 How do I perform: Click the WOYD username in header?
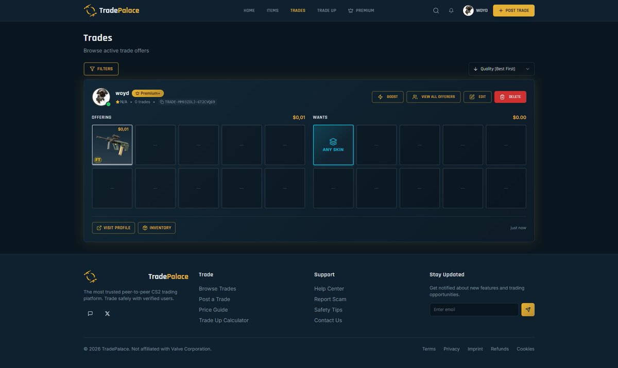pos(482,10)
